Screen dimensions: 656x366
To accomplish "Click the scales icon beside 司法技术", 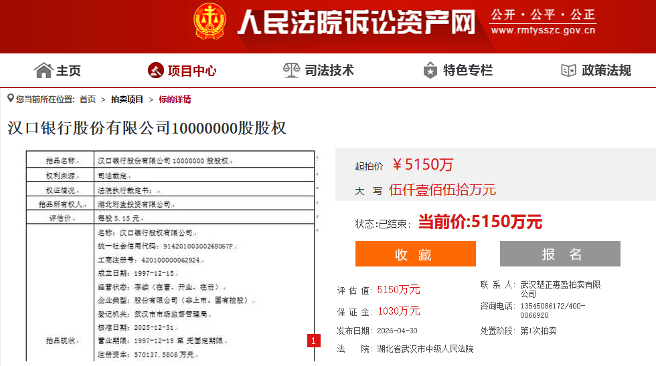I will (291, 70).
